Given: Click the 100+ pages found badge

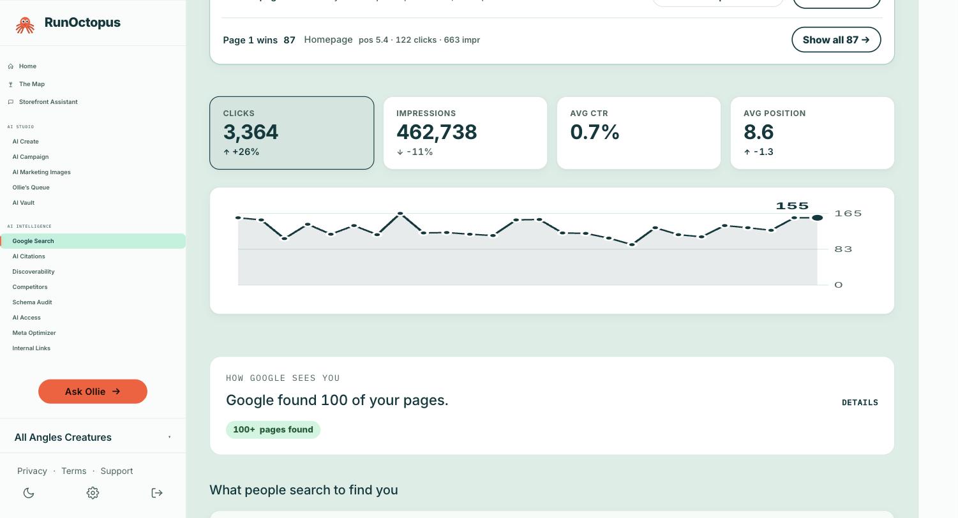Looking at the screenshot, I should pyautogui.click(x=273, y=430).
